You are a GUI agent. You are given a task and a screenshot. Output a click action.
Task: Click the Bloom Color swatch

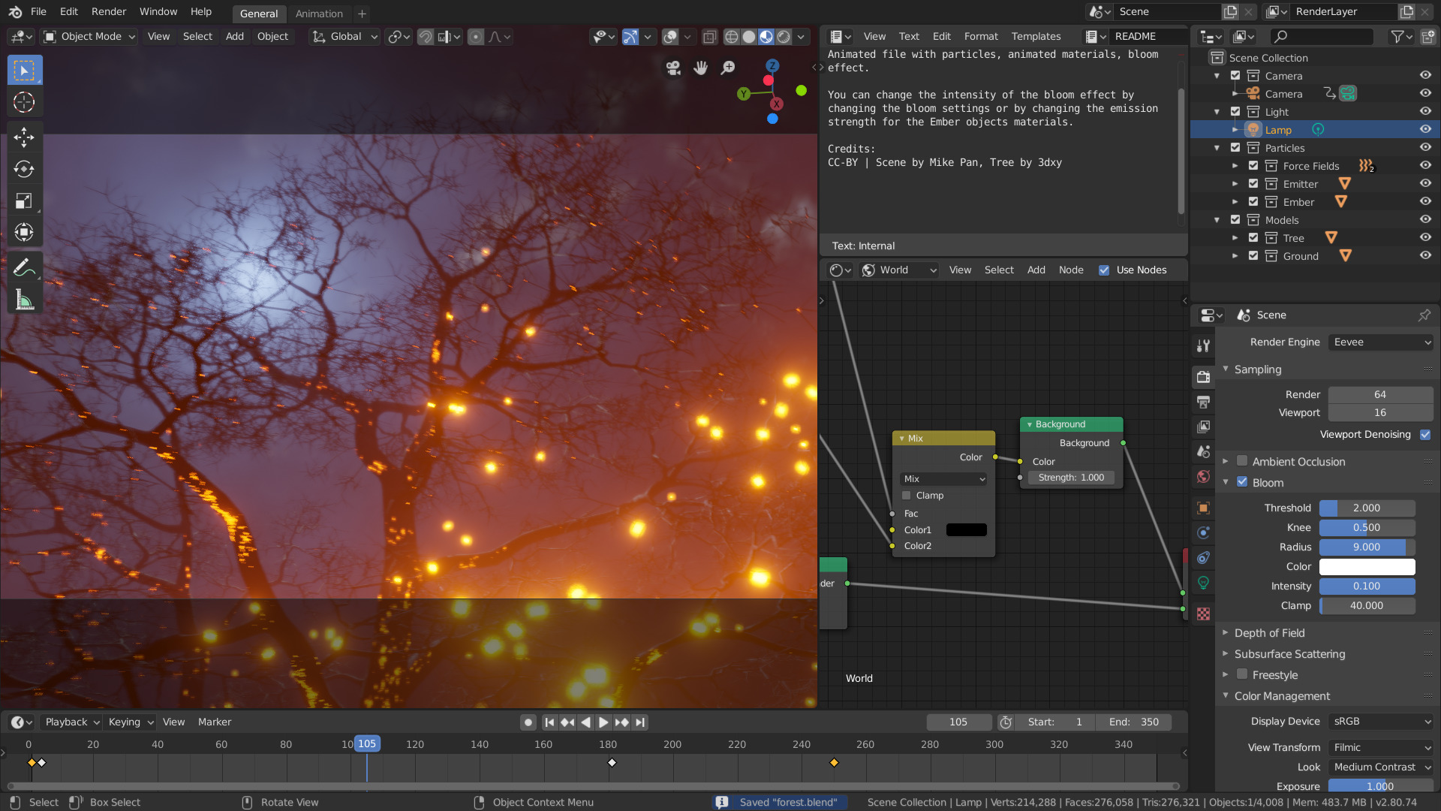pos(1367,566)
